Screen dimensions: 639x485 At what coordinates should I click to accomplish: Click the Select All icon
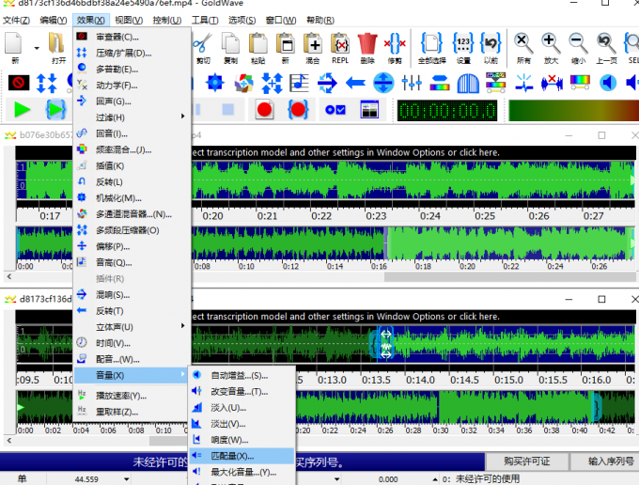click(431, 43)
